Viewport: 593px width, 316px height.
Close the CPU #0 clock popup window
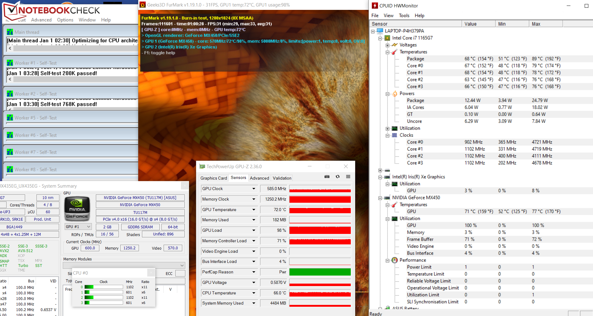[x=151, y=273]
